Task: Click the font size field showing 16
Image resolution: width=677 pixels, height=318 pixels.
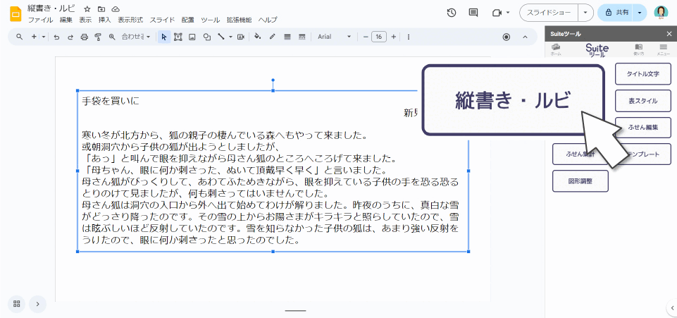Action: pyautogui.click(x=378, y=37)
